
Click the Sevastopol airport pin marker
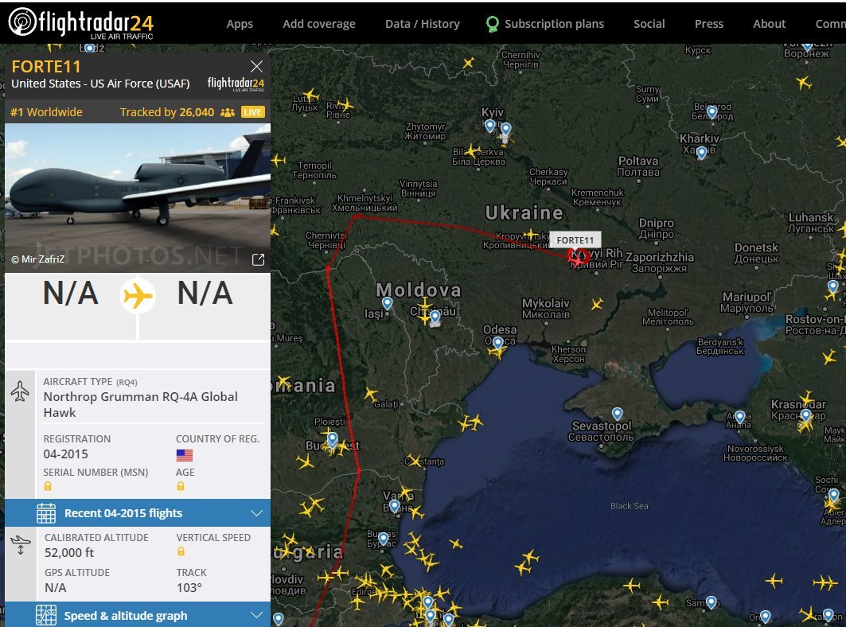point(618,414)
